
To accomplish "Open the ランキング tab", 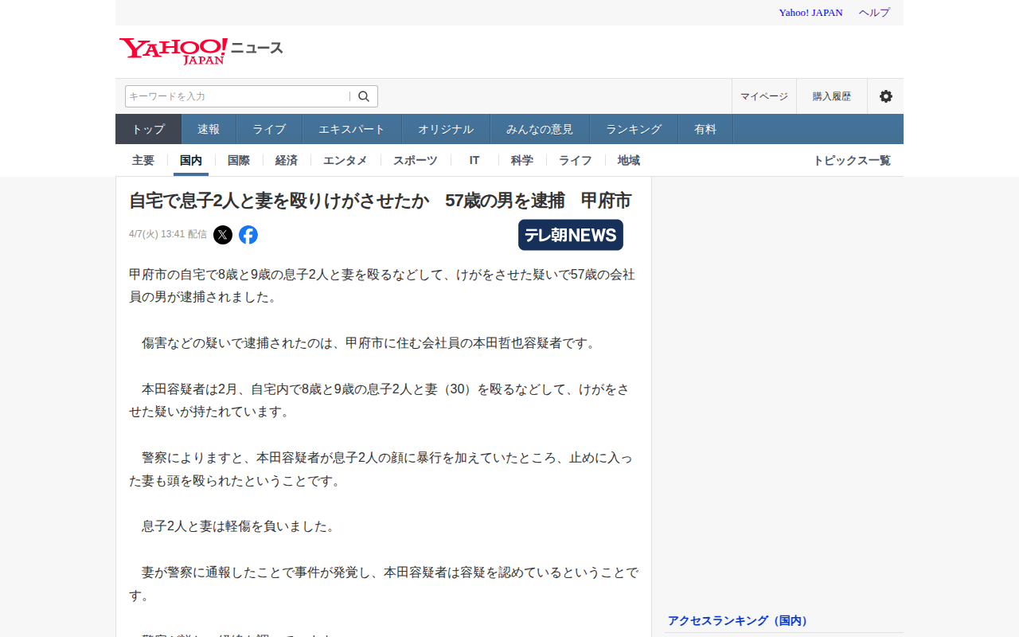I will pos(634,129).
